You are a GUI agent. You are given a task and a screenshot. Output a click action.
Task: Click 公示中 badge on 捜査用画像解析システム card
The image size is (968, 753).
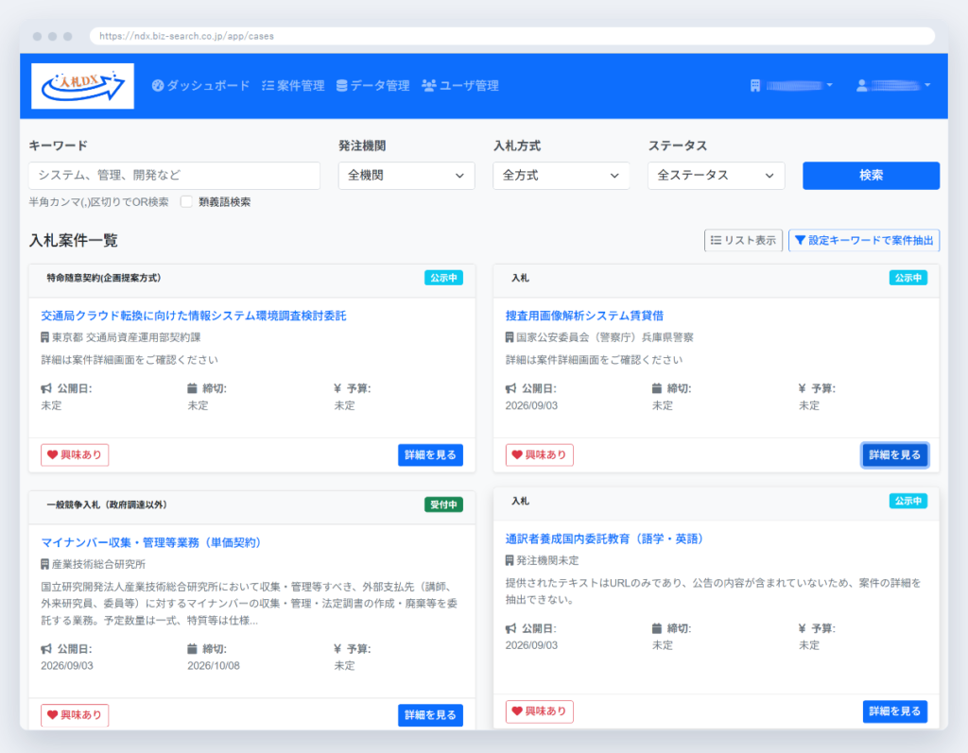tap(908, 278)
